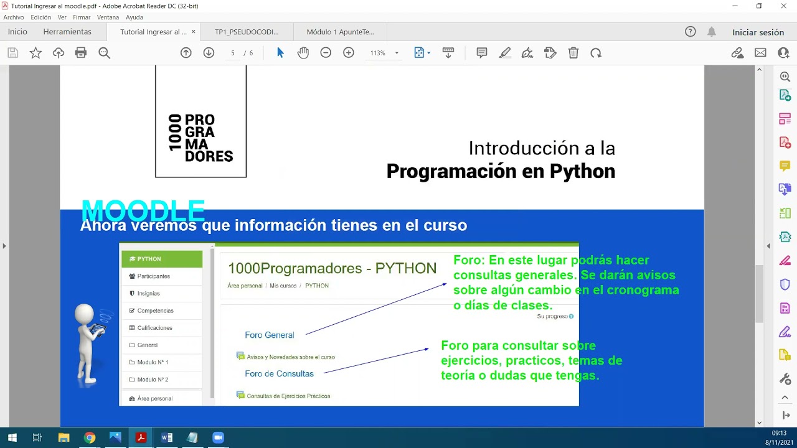
Task: Click the scroll down mode icon
Action: click(448, 53)
